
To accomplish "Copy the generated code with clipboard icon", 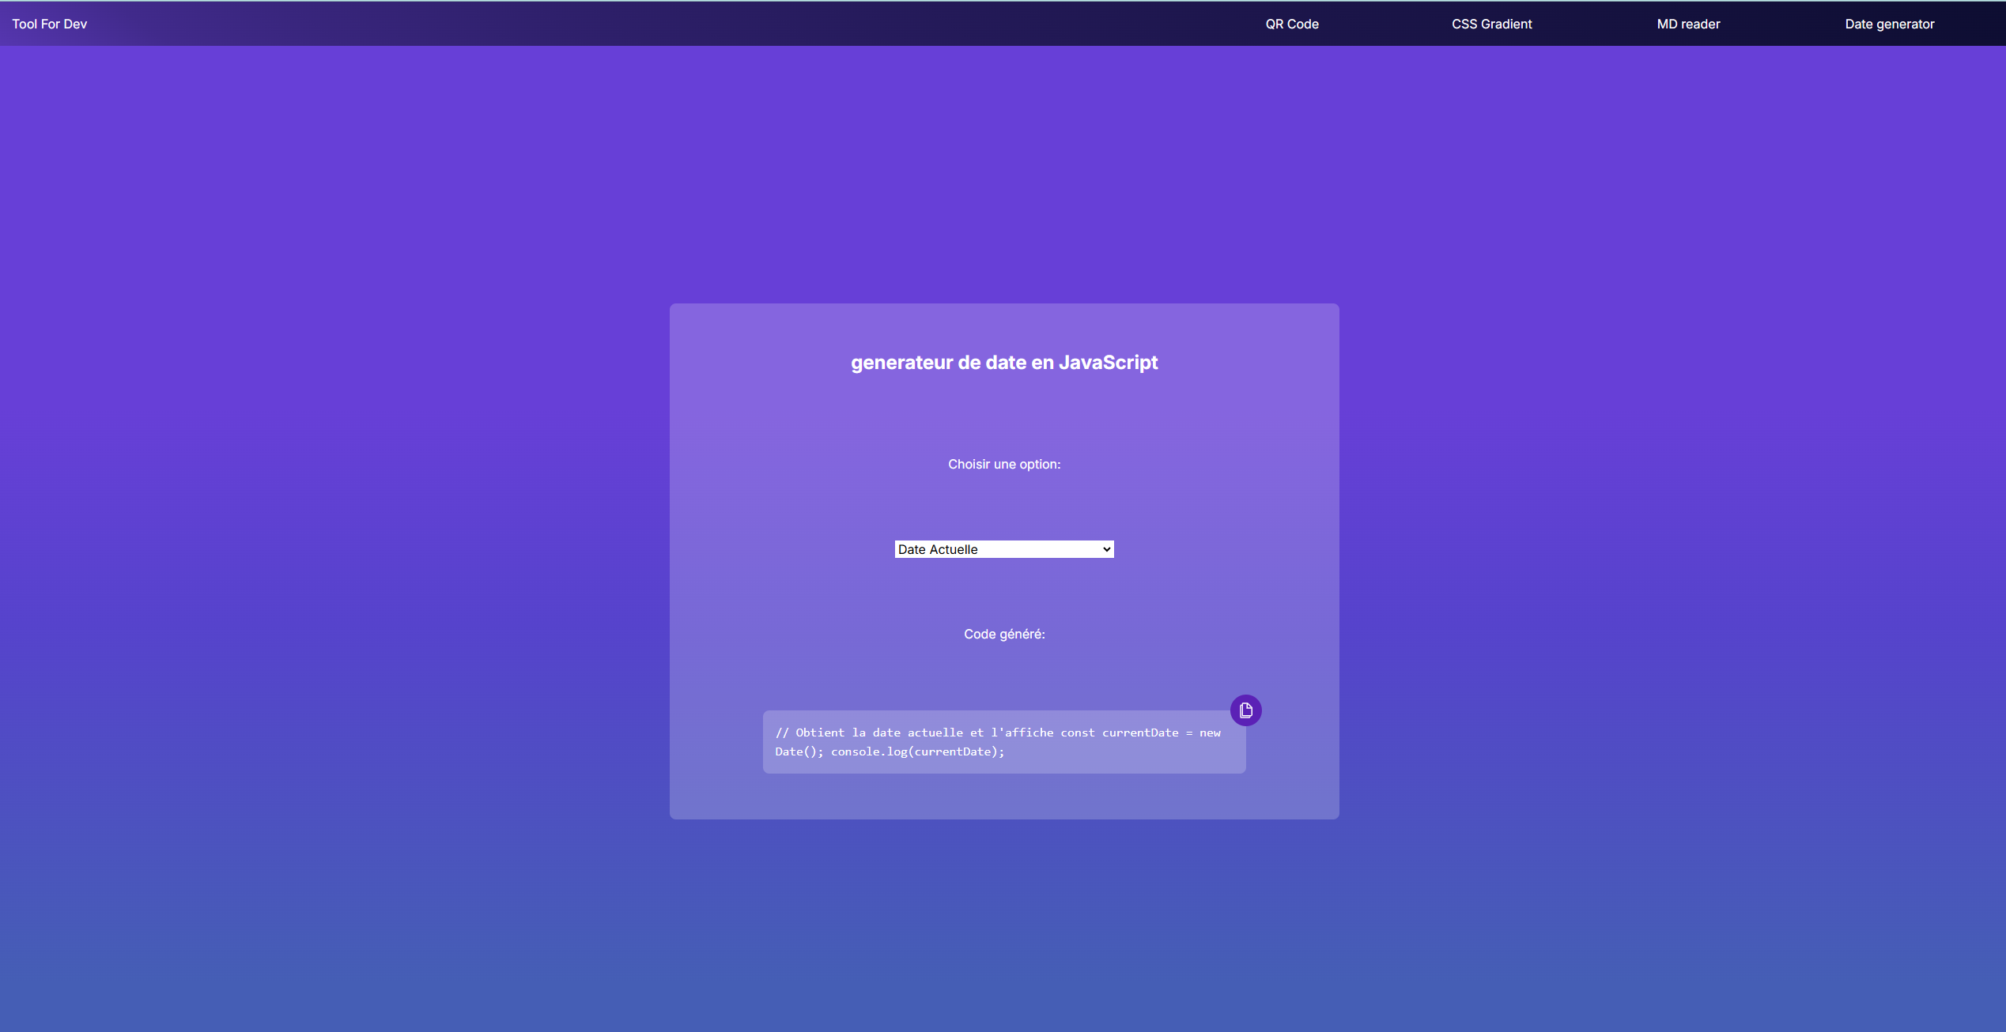I will pyautogui.click(x=1245, y=710).
